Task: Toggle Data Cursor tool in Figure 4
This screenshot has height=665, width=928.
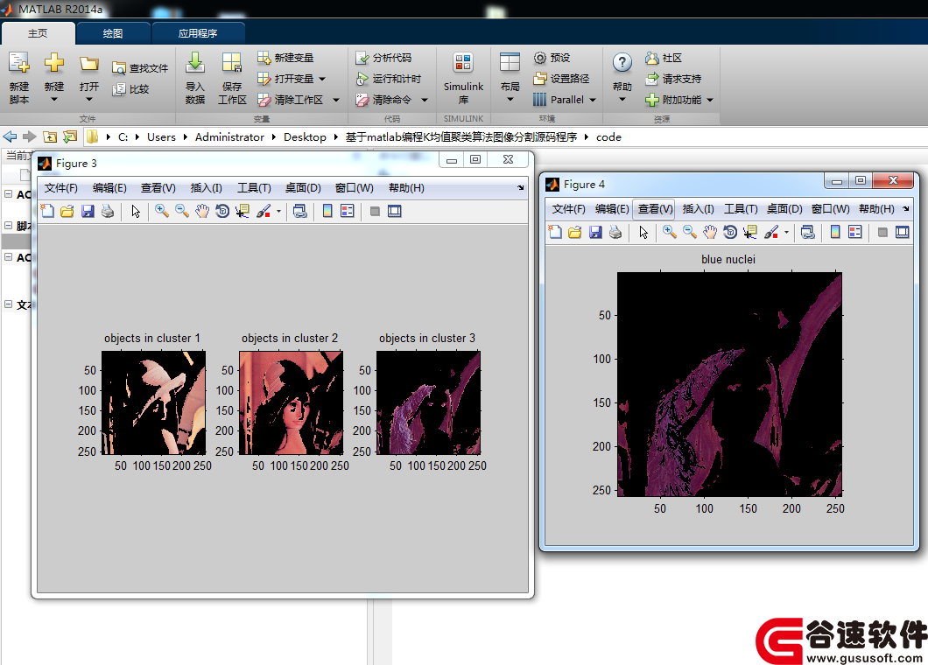Action: 750,233
